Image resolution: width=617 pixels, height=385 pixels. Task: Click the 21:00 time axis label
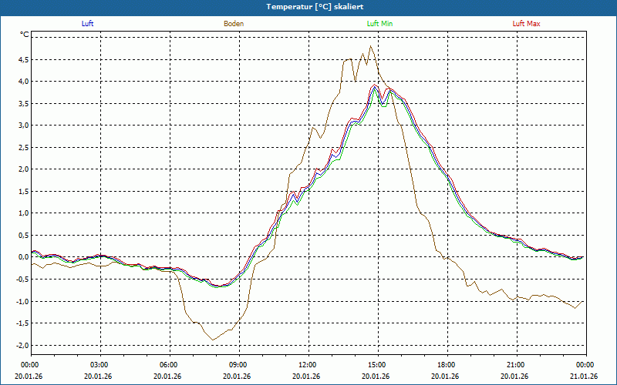(x=517, y=365)
